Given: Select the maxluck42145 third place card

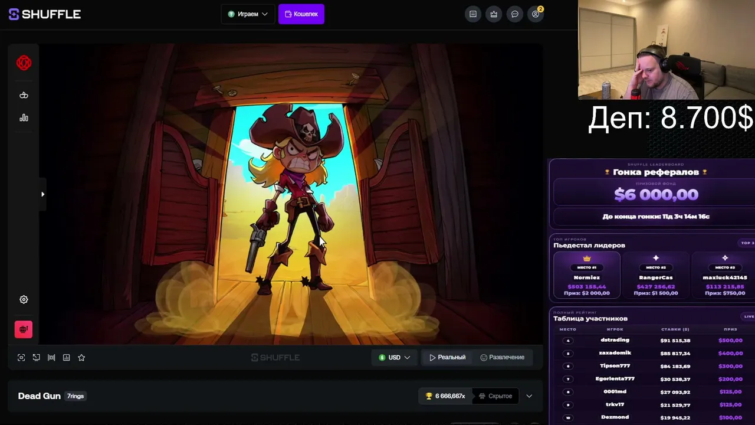Looking at the screenshot, I should (724, 276).
